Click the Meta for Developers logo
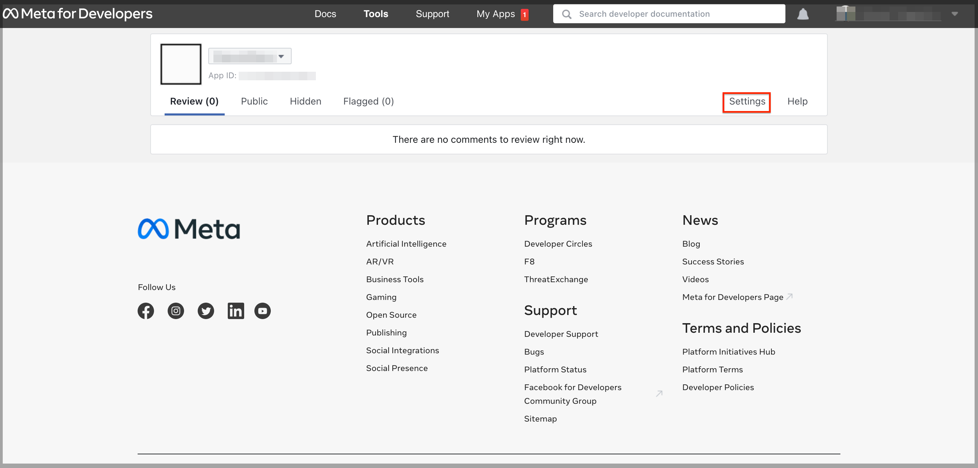The width and height of the screenshot is (978, 468). click(78, 14)
